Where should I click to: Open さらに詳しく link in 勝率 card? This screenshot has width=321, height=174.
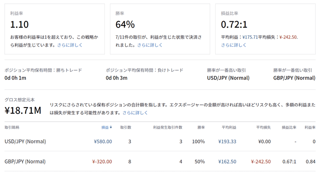point(150,45)
